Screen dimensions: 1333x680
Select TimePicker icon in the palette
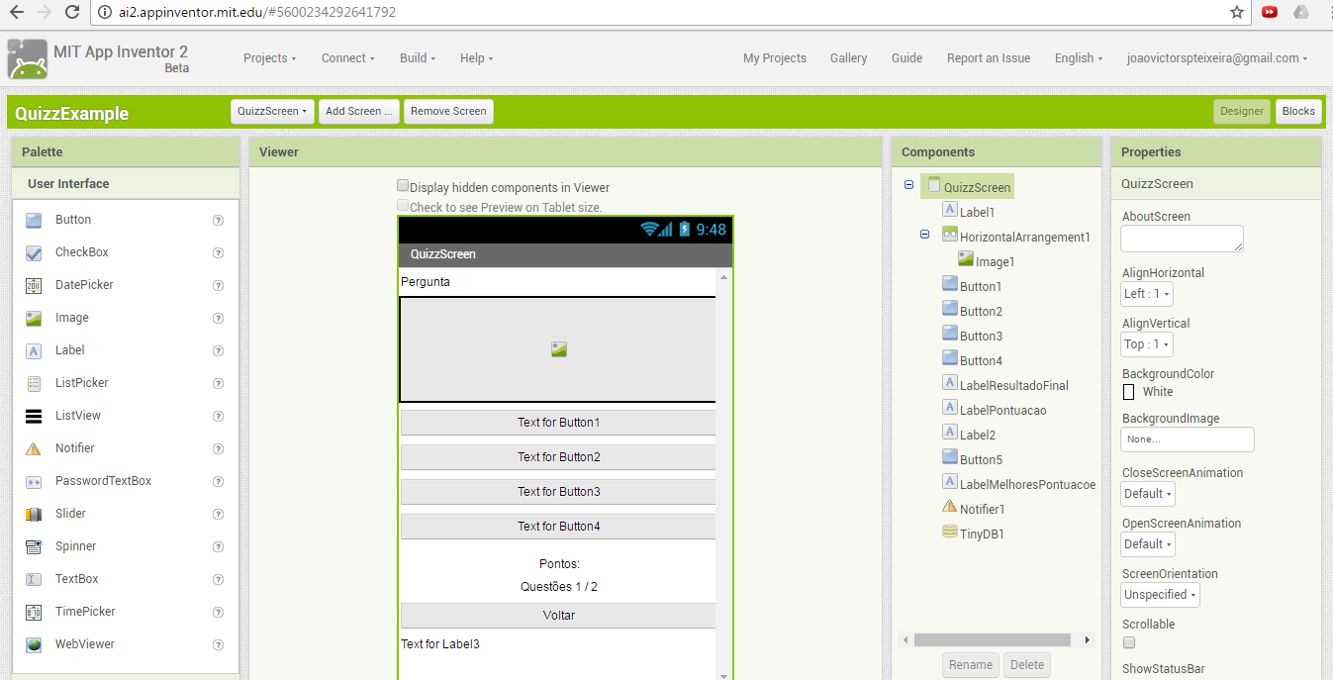pyautogui.click(x=34, y=612)
